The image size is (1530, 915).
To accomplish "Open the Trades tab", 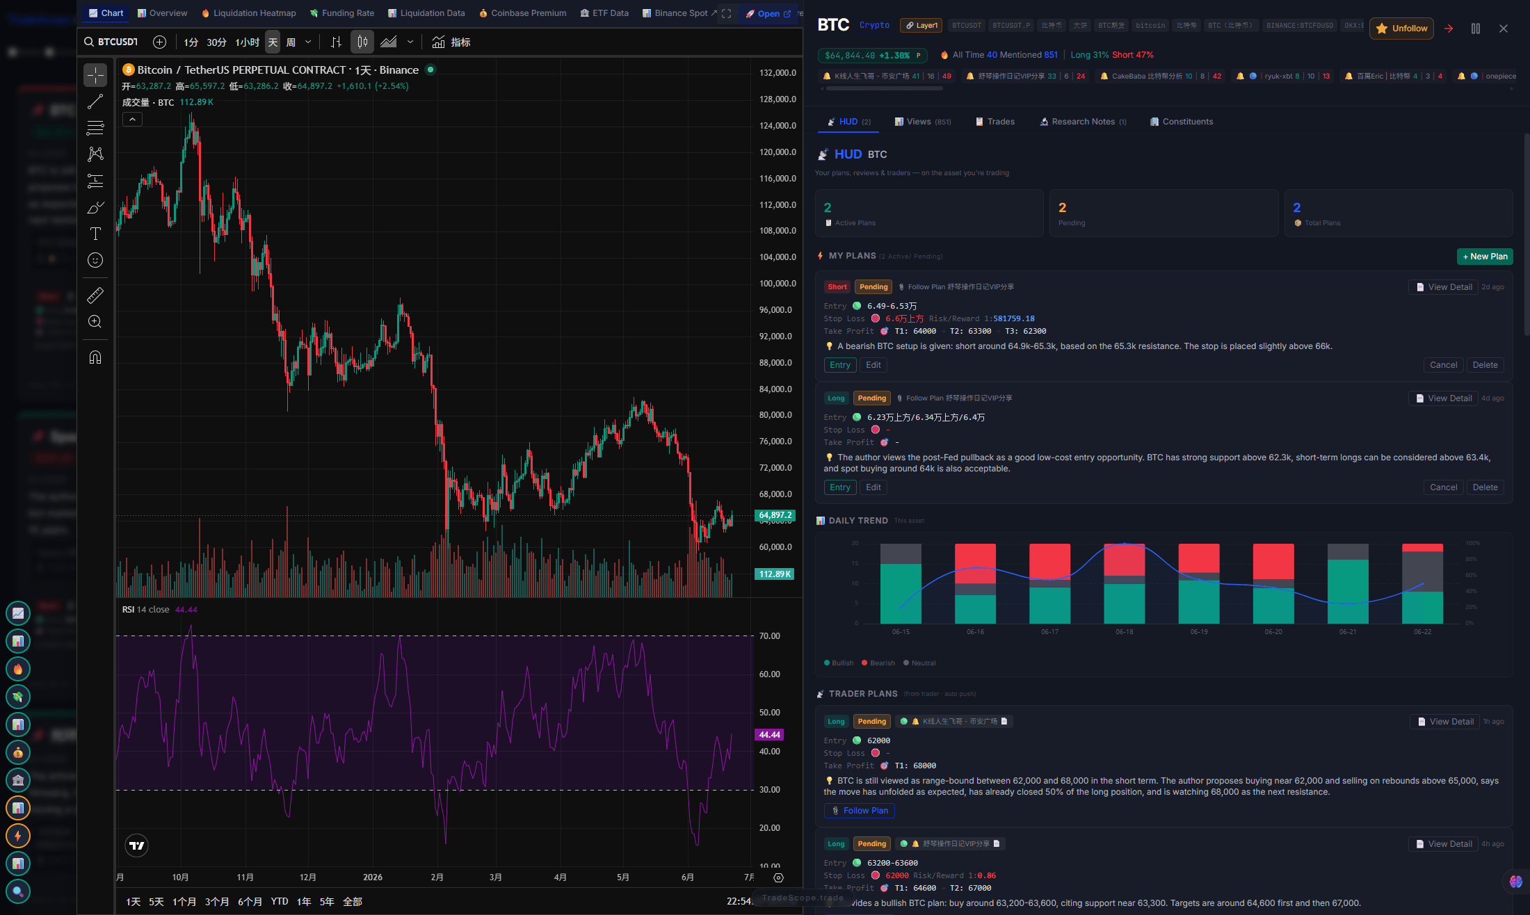I will (x=995, y=122).
